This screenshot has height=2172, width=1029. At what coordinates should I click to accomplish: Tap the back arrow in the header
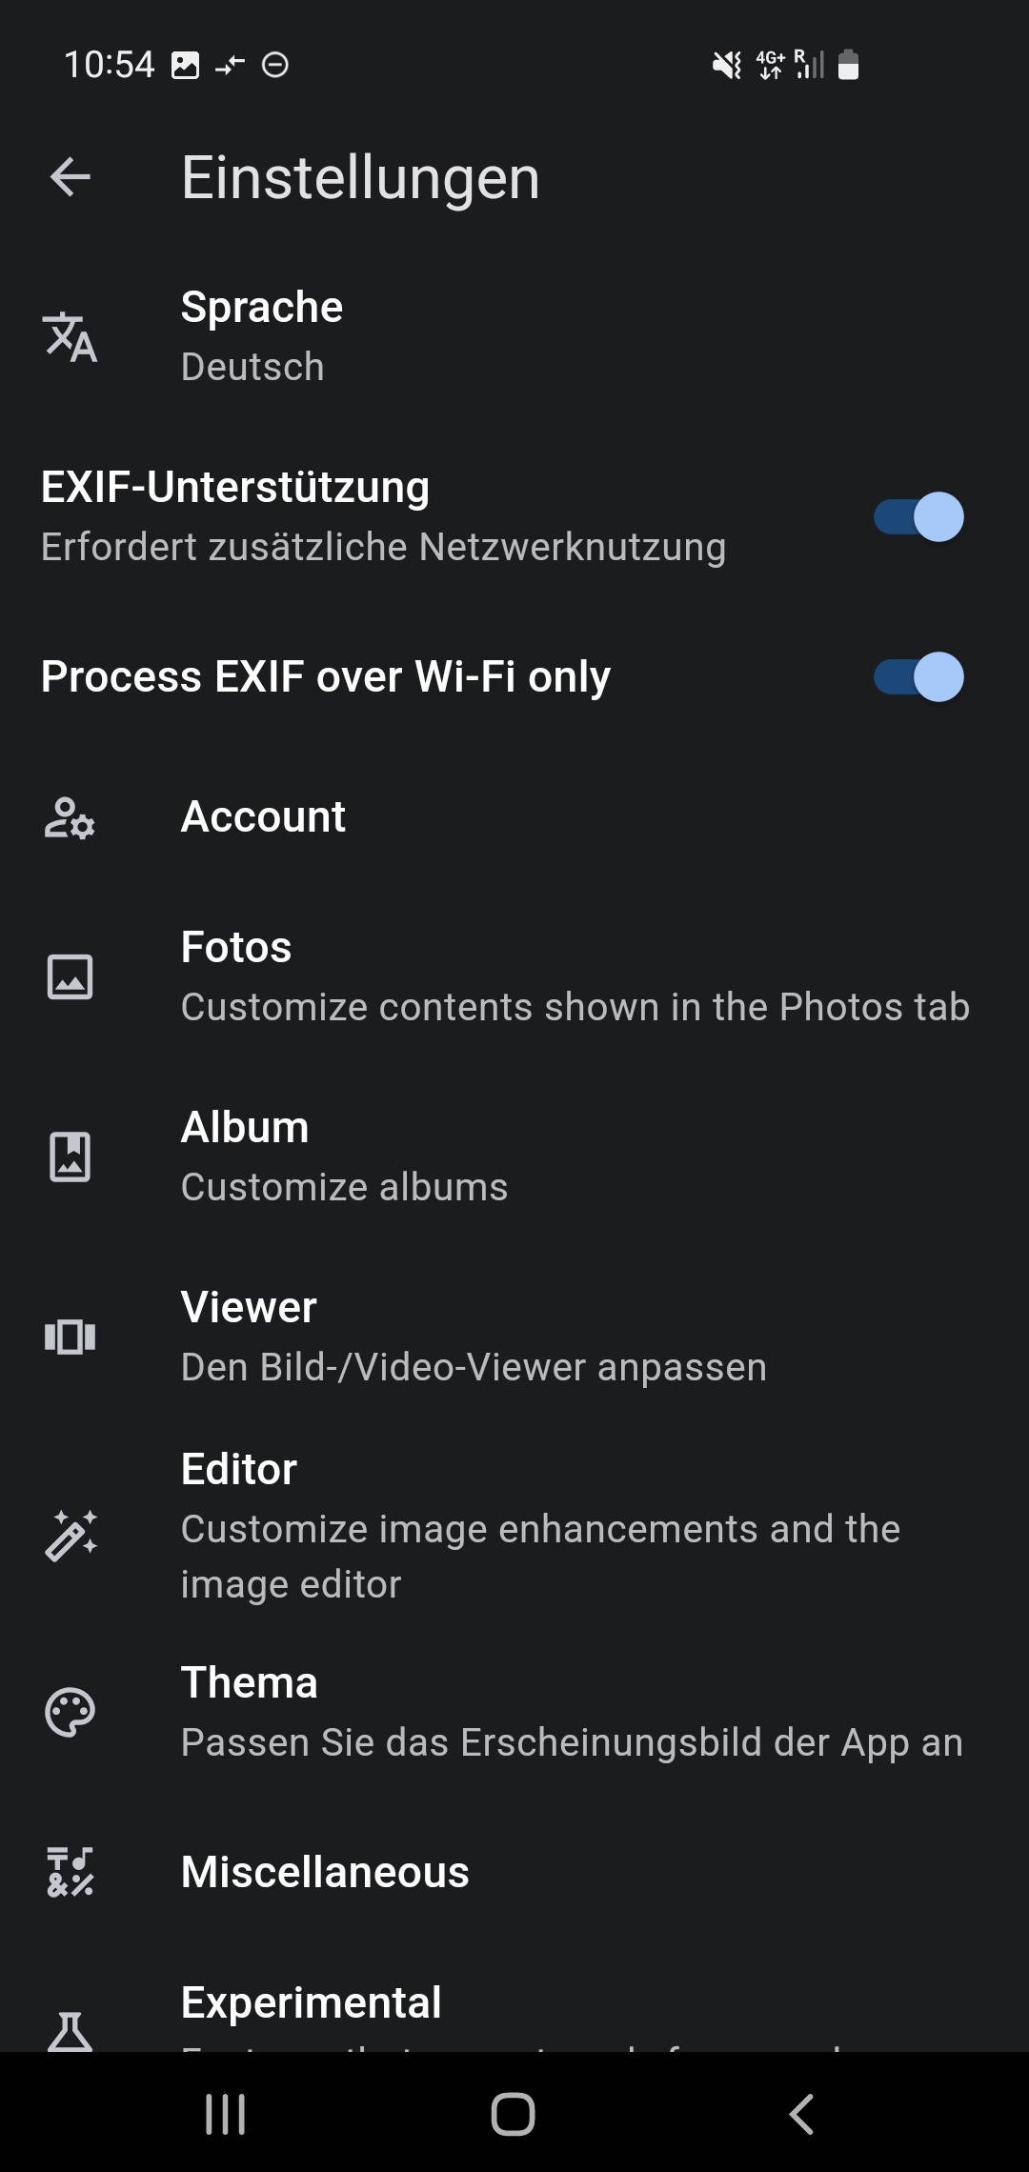tap(71, 177)
